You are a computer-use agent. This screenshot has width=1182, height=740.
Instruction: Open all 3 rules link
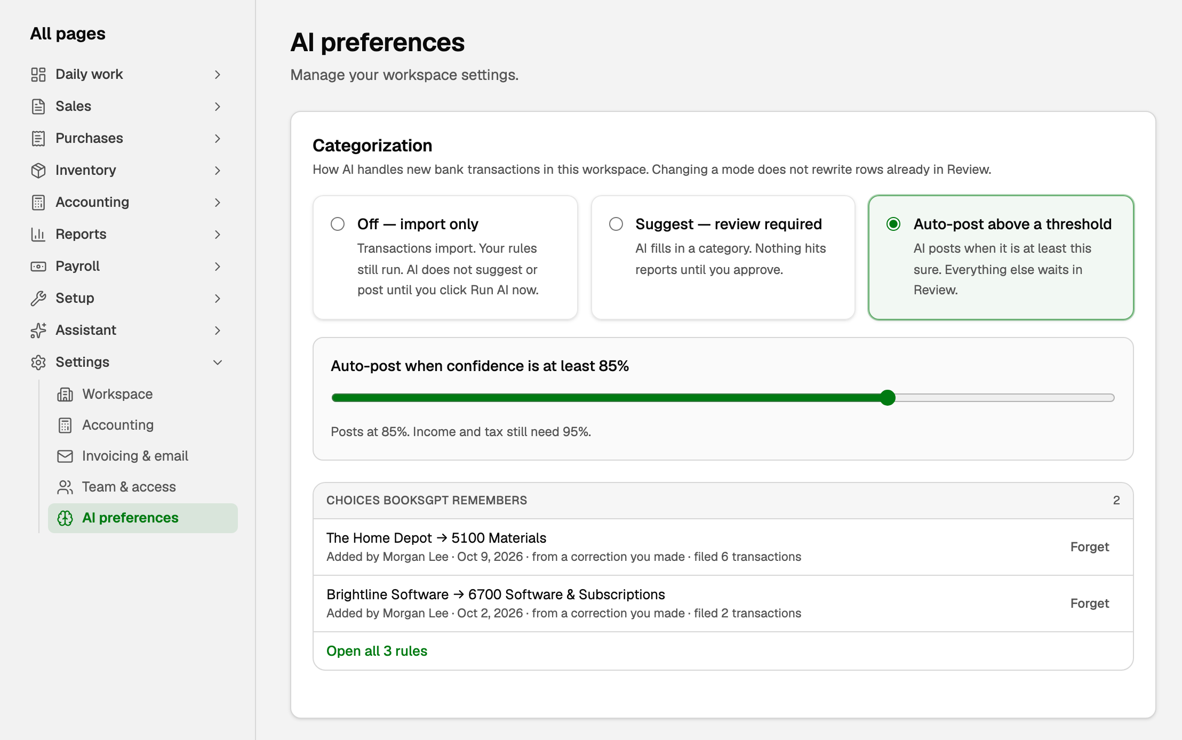[377, 651]
